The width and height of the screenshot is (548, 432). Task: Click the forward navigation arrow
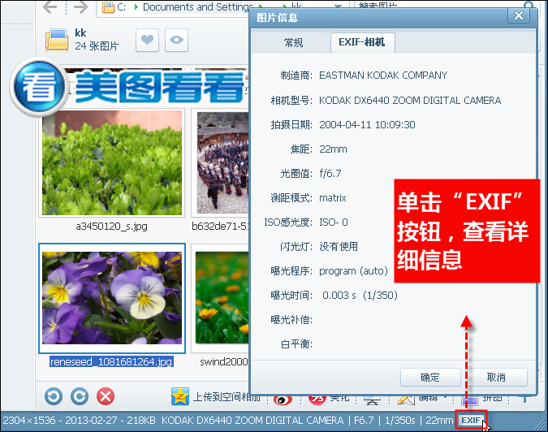click(x=80, y=7)
